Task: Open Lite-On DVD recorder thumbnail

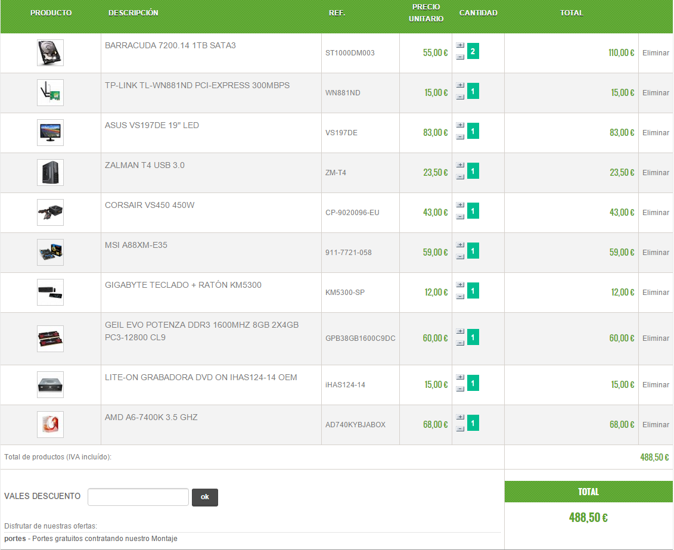Action: pos(50,385)
